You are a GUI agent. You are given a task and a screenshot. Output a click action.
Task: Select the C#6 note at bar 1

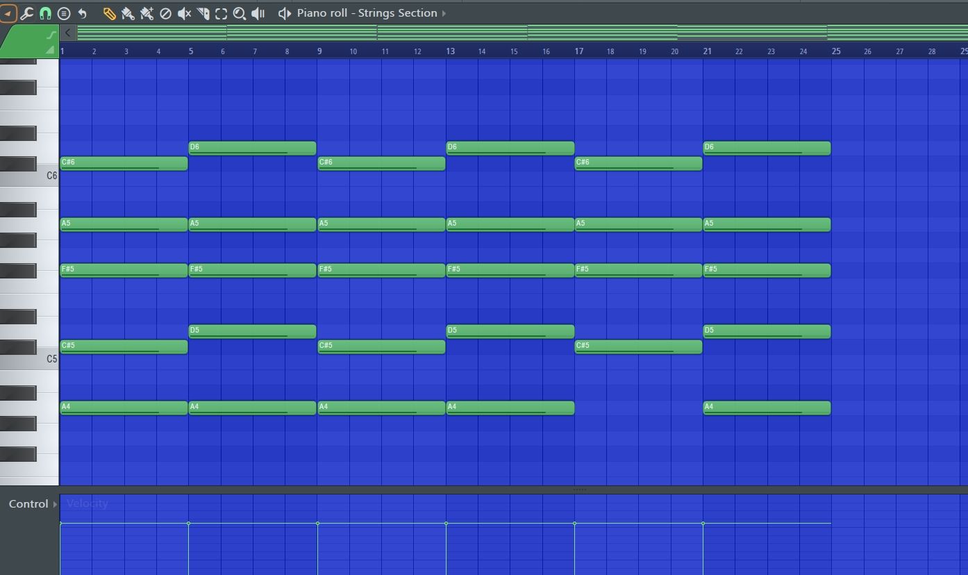[124, 163]
